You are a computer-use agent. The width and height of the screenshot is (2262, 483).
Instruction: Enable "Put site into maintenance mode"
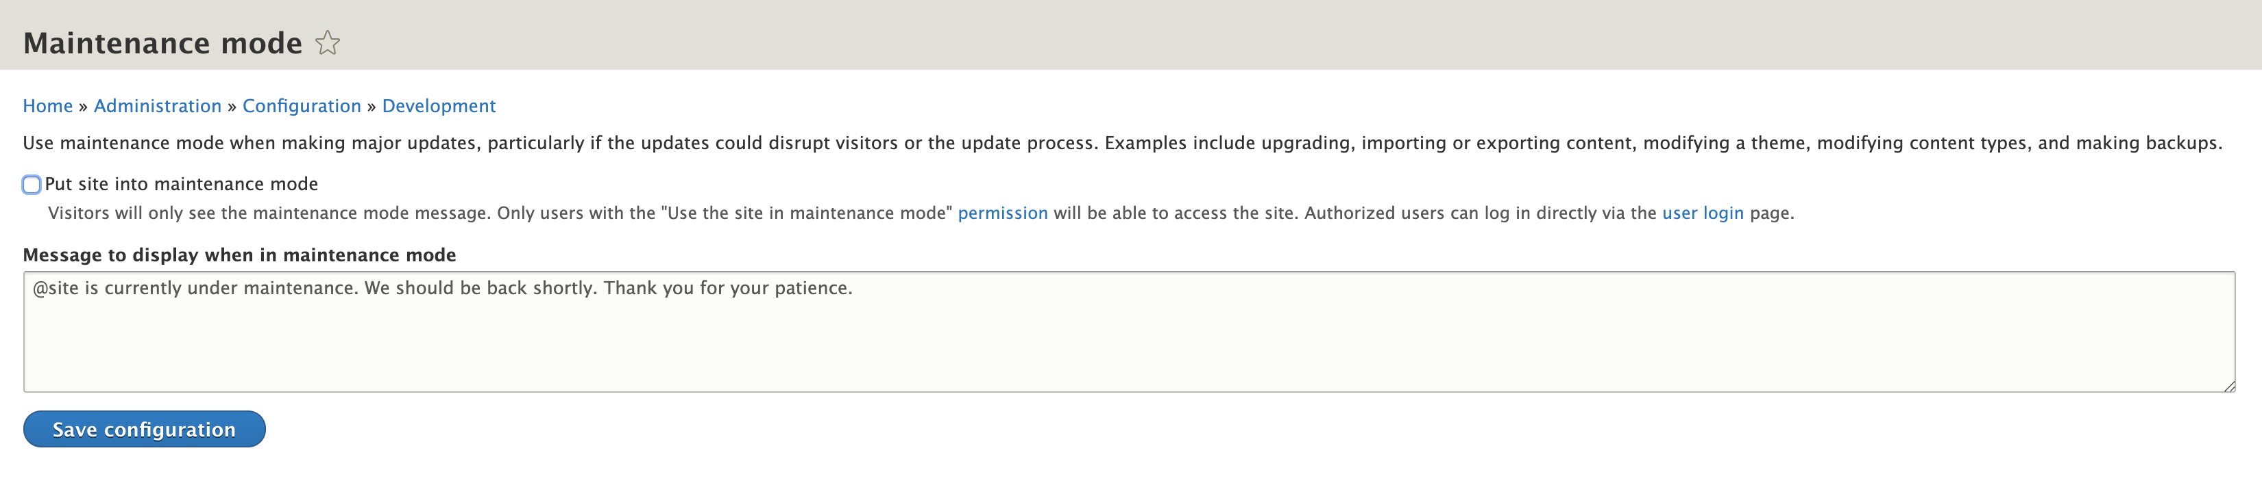(32, 184)
